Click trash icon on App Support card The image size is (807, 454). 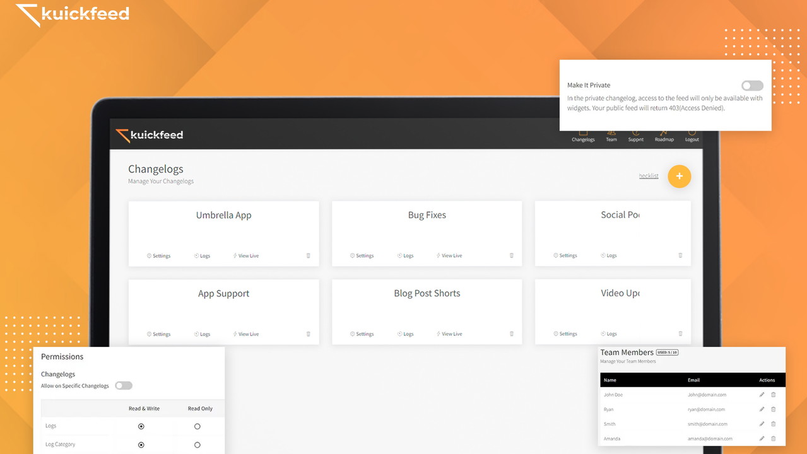[x=309, y=334]
